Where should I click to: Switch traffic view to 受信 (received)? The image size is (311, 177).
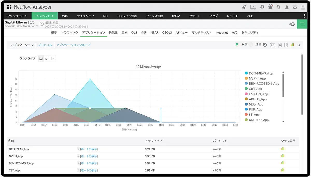pos(237,44)
